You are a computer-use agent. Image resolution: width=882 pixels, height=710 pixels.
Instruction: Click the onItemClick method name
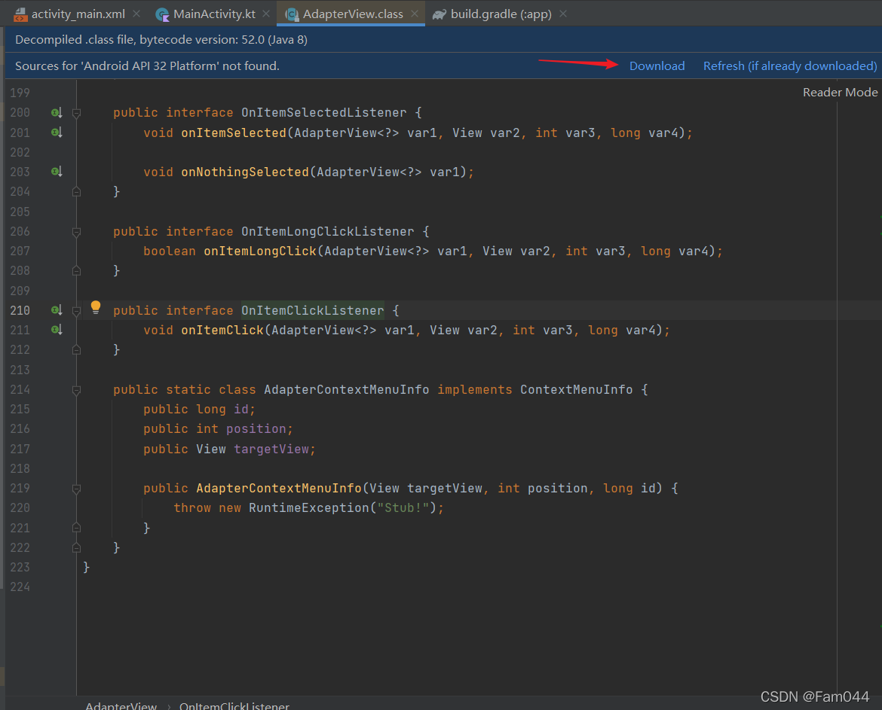point(222,331)
